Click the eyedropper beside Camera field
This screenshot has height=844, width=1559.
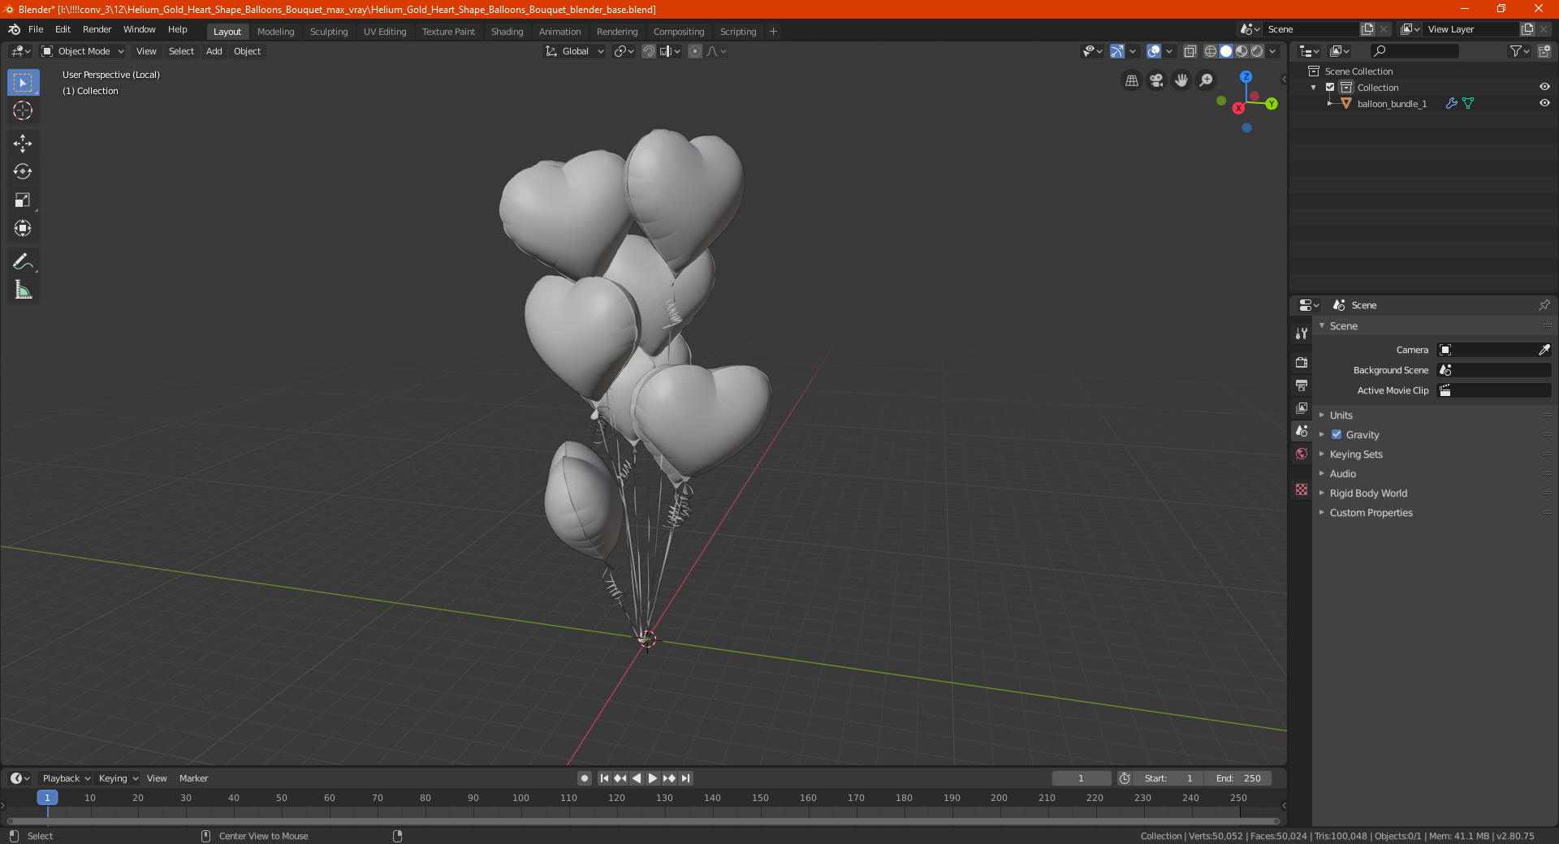1544,350
